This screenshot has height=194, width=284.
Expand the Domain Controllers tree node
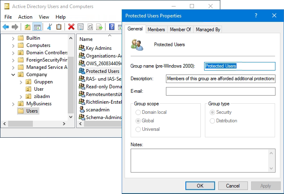point(13,53)
